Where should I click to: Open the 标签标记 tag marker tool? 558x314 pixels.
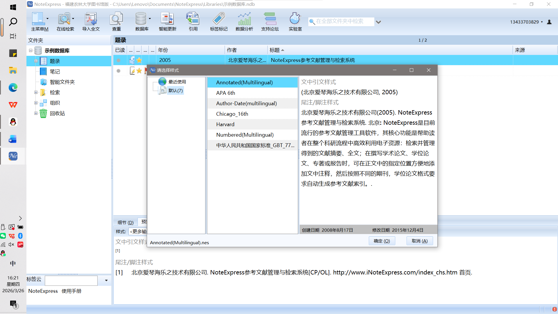click(x=219, y=19)
